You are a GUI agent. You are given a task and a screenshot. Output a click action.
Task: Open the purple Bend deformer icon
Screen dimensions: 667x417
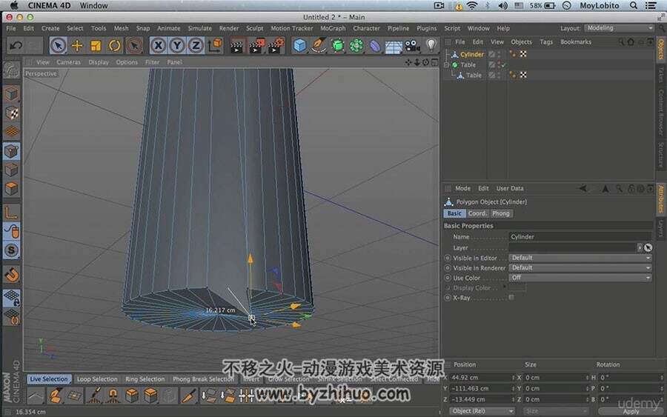375,45
